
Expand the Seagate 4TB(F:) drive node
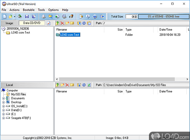(x=3, y=118)
